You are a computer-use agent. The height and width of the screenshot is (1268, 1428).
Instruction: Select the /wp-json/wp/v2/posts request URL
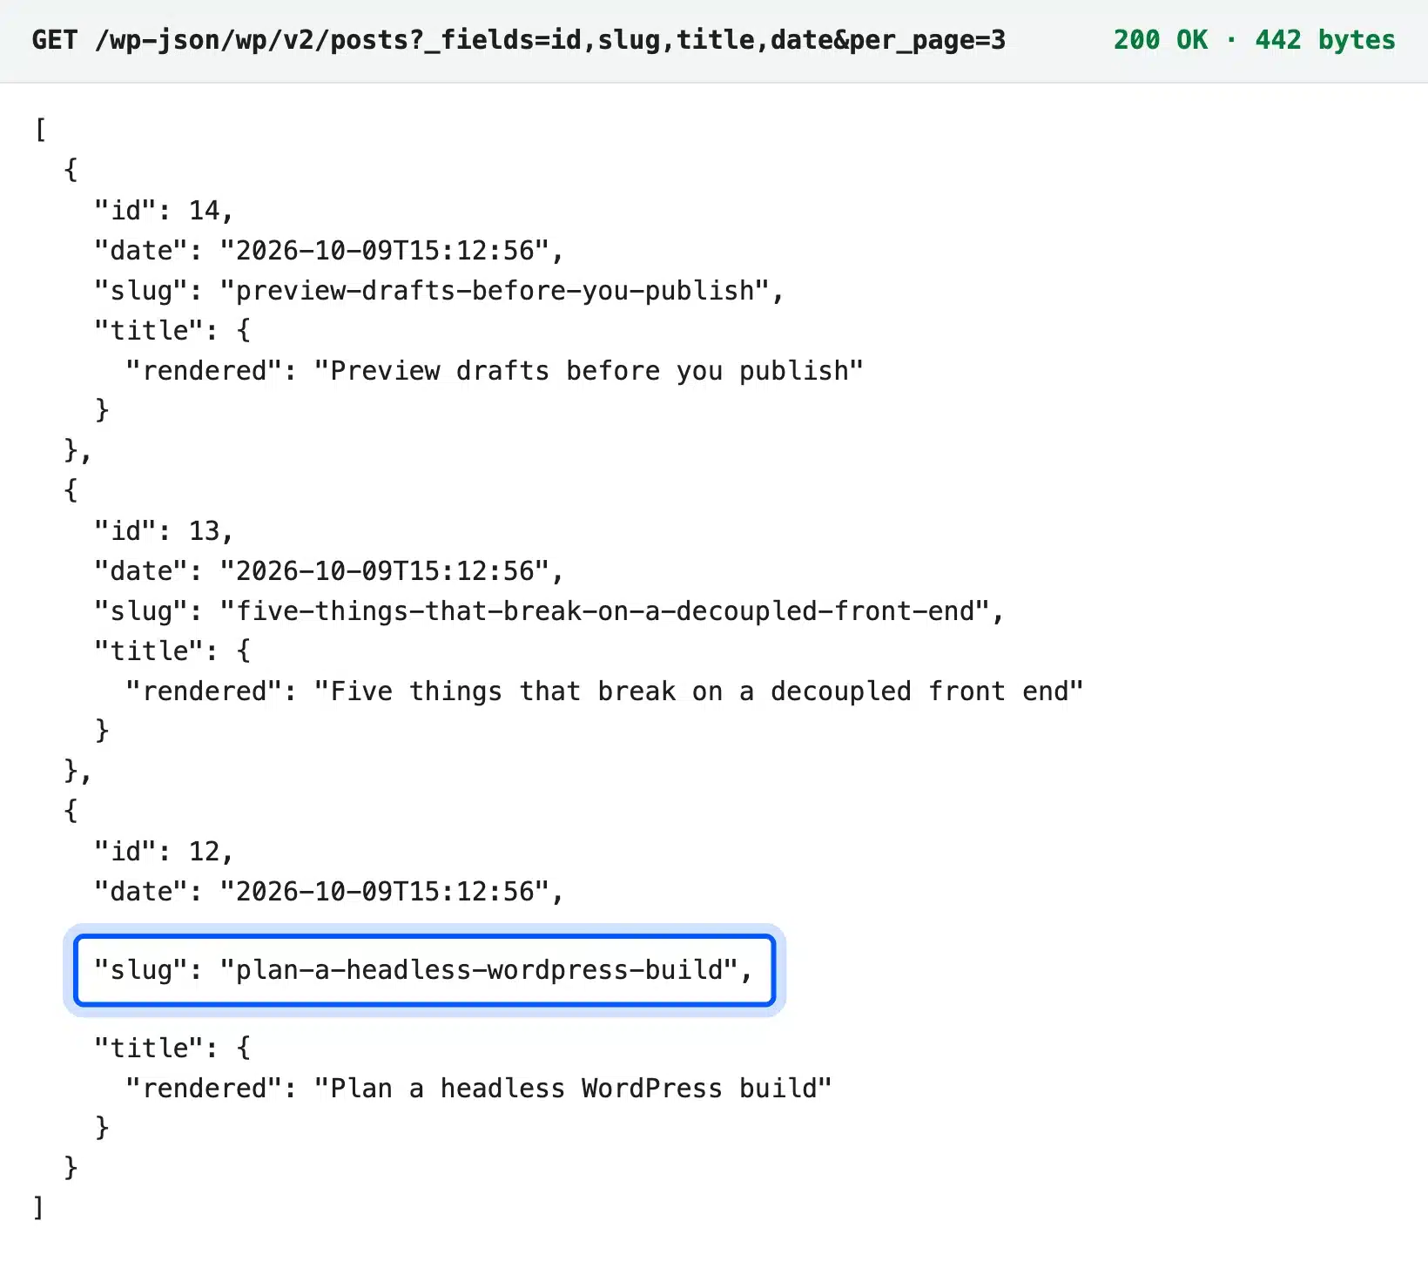(x=550, y=40)
